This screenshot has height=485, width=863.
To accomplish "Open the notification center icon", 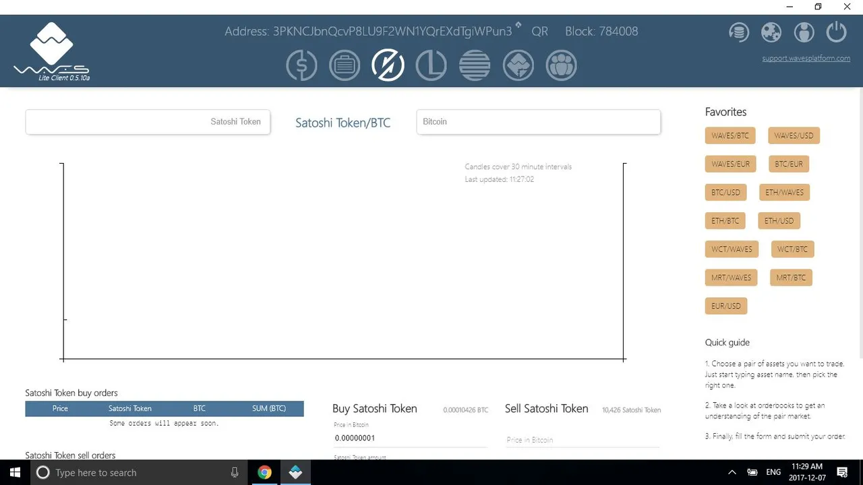I will pyautogui.click(x=842, y=472).
